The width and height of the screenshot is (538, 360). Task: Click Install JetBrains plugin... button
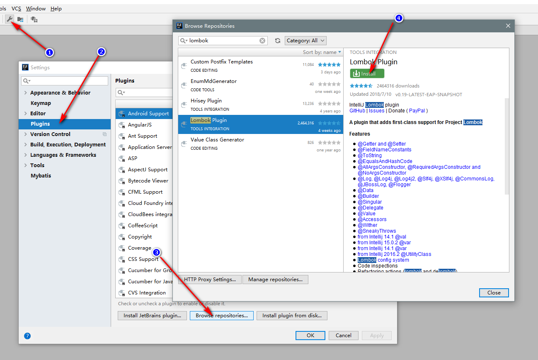(x=153, y=316)
